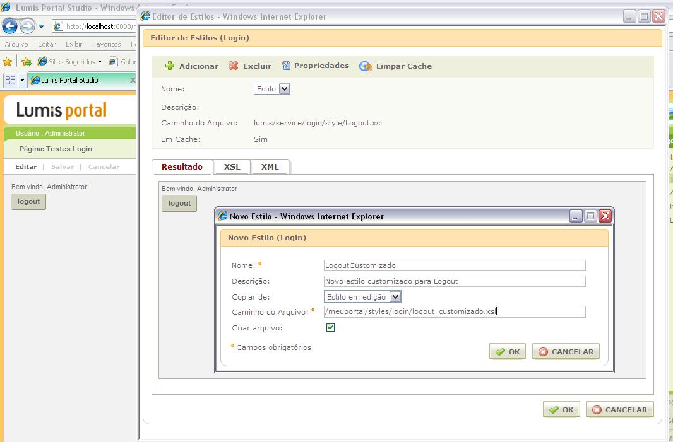This screenshot has width=673, height=442.
Task: Minimize the Novo Estilo window
Action: pos(576,216)
